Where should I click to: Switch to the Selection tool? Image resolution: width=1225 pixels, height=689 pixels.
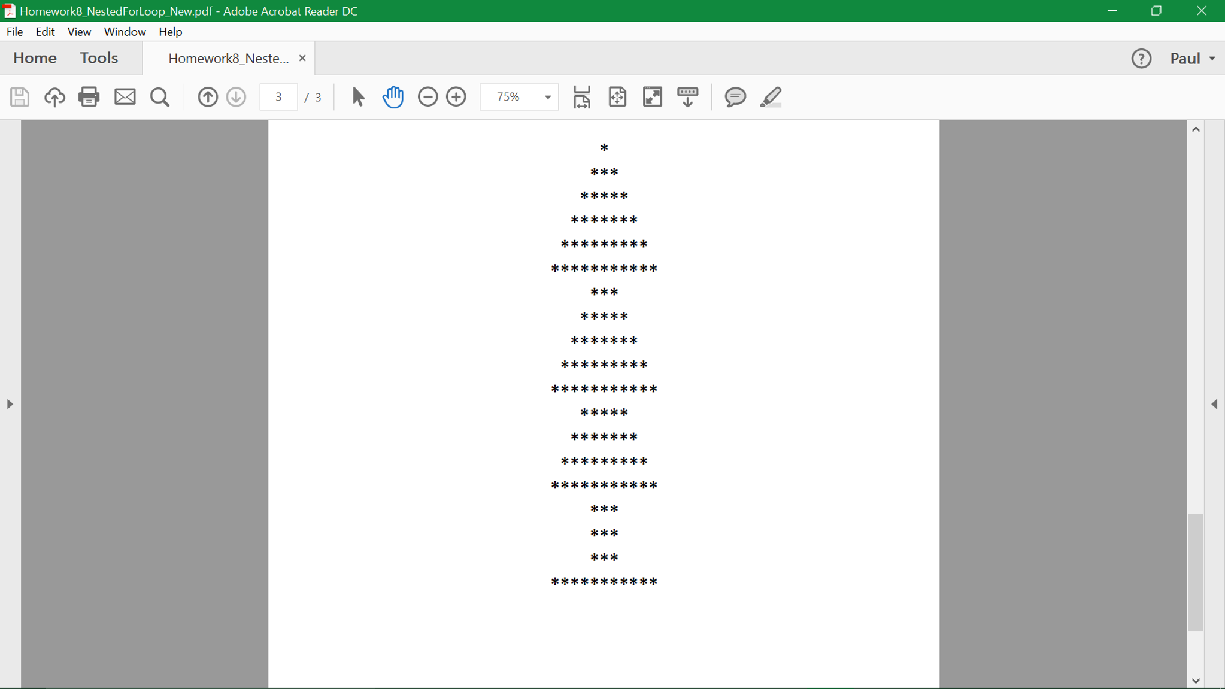pos(357,96)
